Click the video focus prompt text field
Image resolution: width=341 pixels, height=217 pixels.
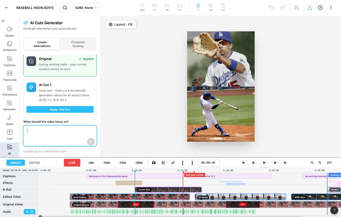[60, 136]
